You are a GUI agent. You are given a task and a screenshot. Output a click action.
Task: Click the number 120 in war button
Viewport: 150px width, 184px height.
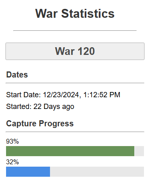point(86,51)
